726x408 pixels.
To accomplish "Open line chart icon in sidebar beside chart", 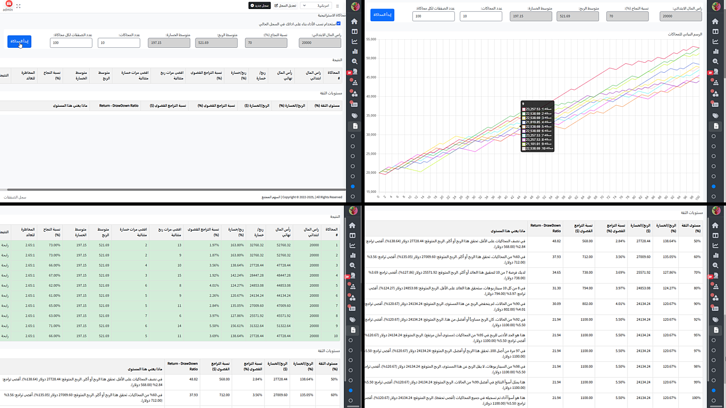I will point(716,41).
